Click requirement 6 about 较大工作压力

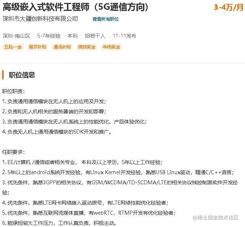pos(59,223)
